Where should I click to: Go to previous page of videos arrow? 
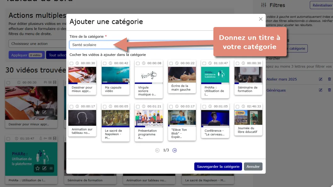point(157,150)
